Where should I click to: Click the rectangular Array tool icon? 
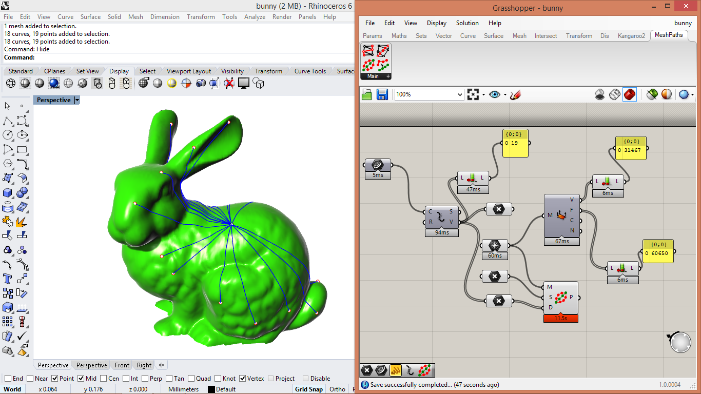point(8,322)
